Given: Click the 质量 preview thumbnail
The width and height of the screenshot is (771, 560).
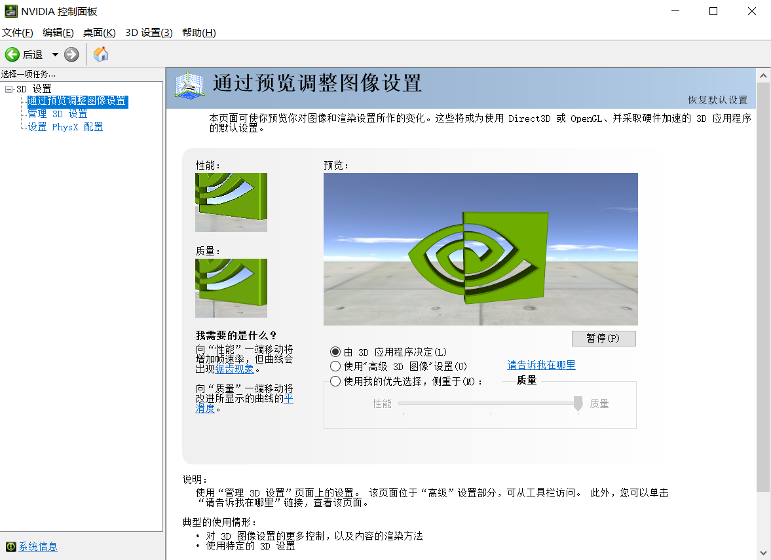Looking at the screenshot, I should click(x=231, y=288).
